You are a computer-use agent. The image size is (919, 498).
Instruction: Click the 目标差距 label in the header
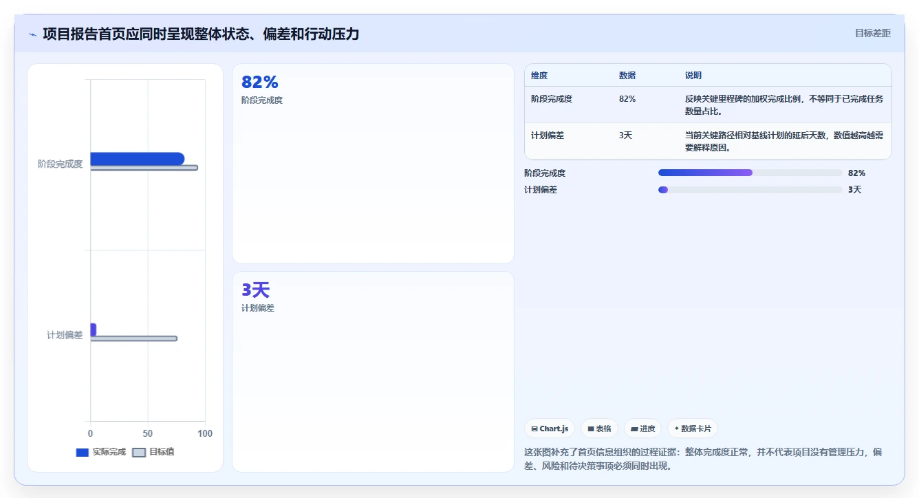872,33
